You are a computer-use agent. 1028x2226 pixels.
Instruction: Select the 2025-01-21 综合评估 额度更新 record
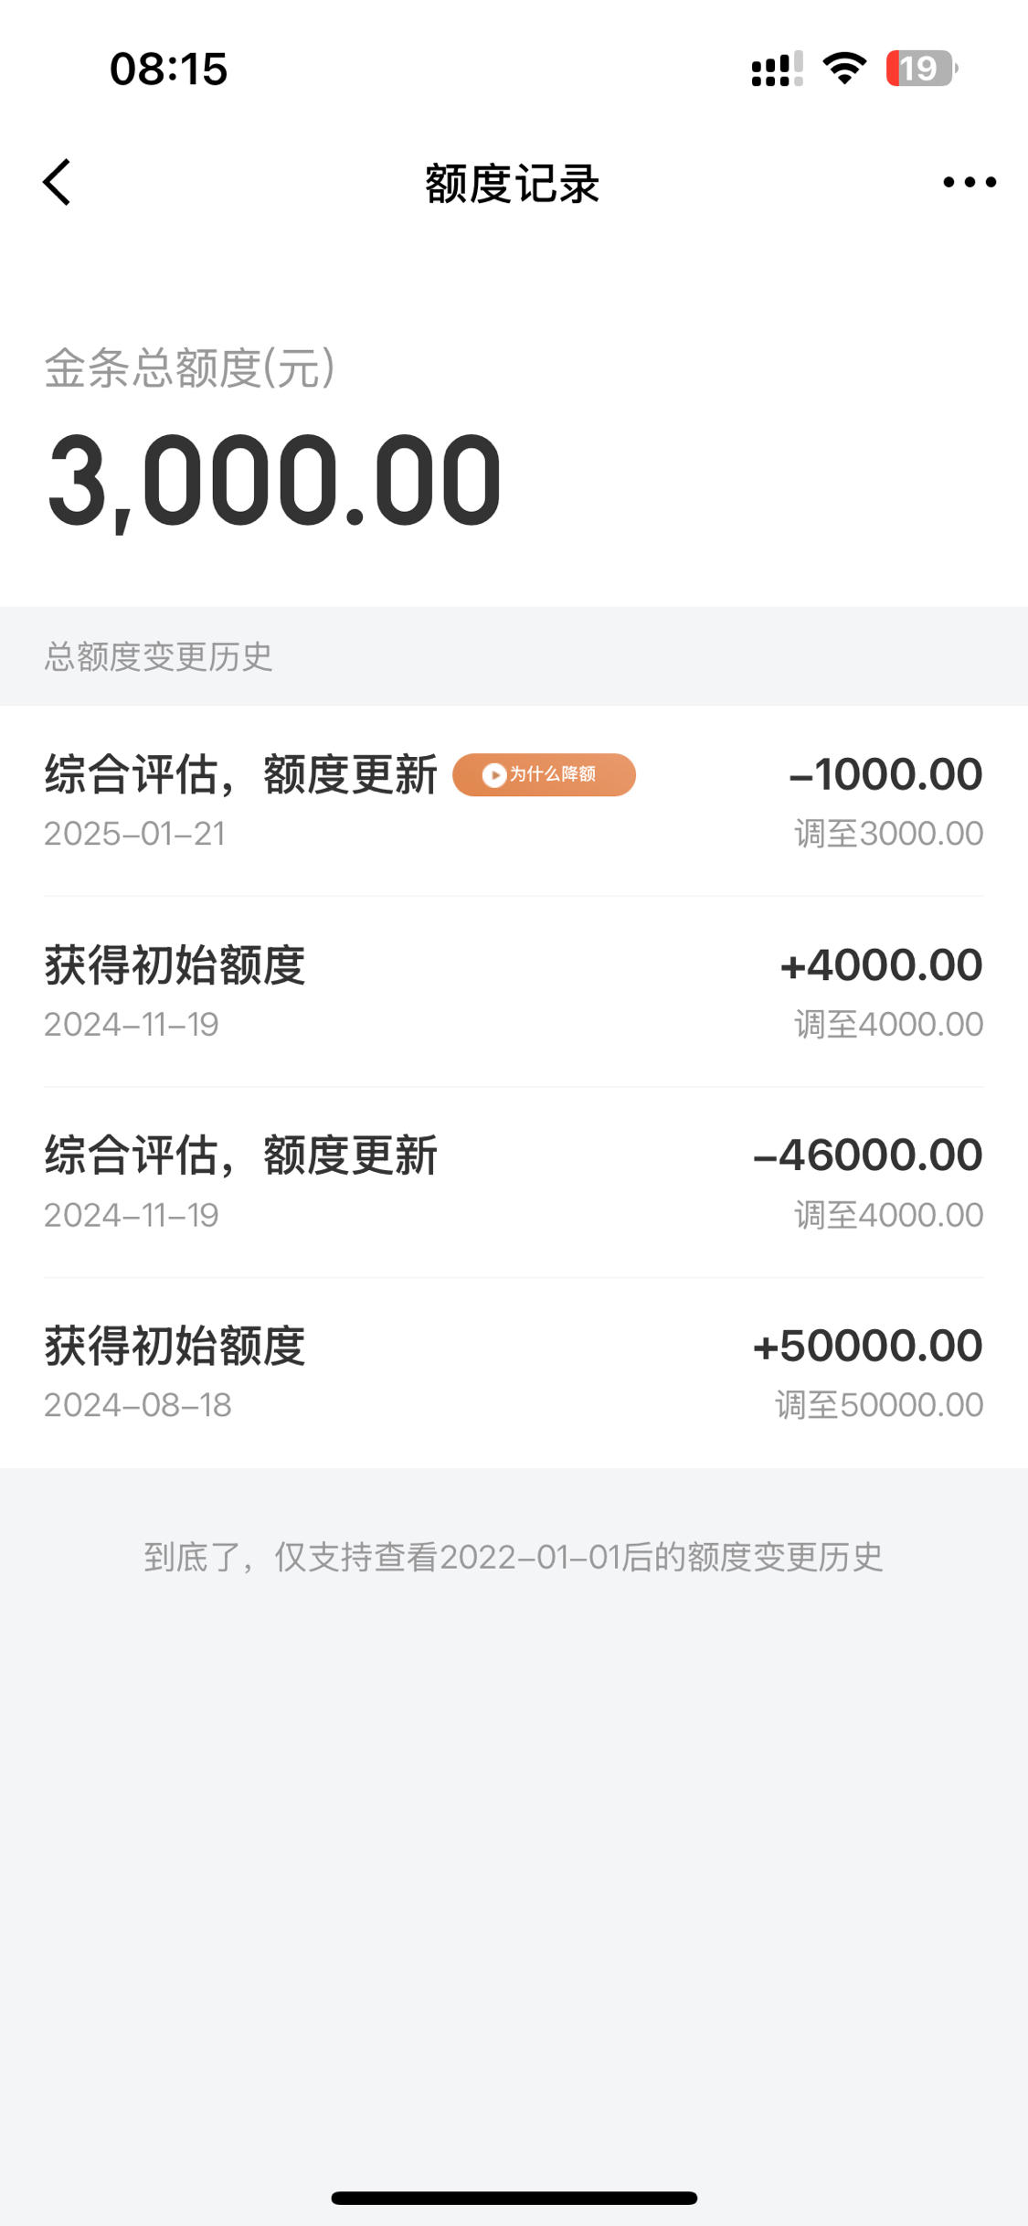[514, 801]
